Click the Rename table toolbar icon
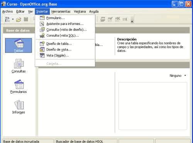This screenshot has height=143, width=193. [x=125, y=19]
